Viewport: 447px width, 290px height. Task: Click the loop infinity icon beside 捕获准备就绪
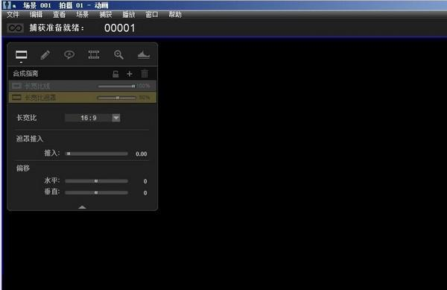click(15, 28)
